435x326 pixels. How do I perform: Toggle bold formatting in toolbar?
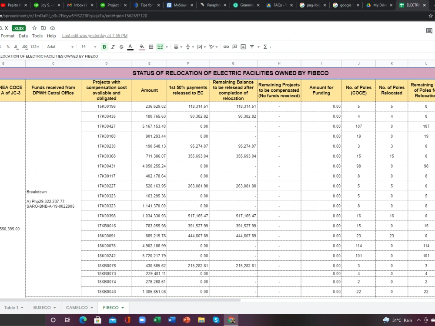click(x=104, y=47)
